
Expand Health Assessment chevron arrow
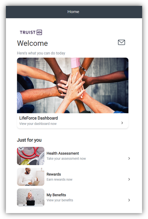(129, 158)
